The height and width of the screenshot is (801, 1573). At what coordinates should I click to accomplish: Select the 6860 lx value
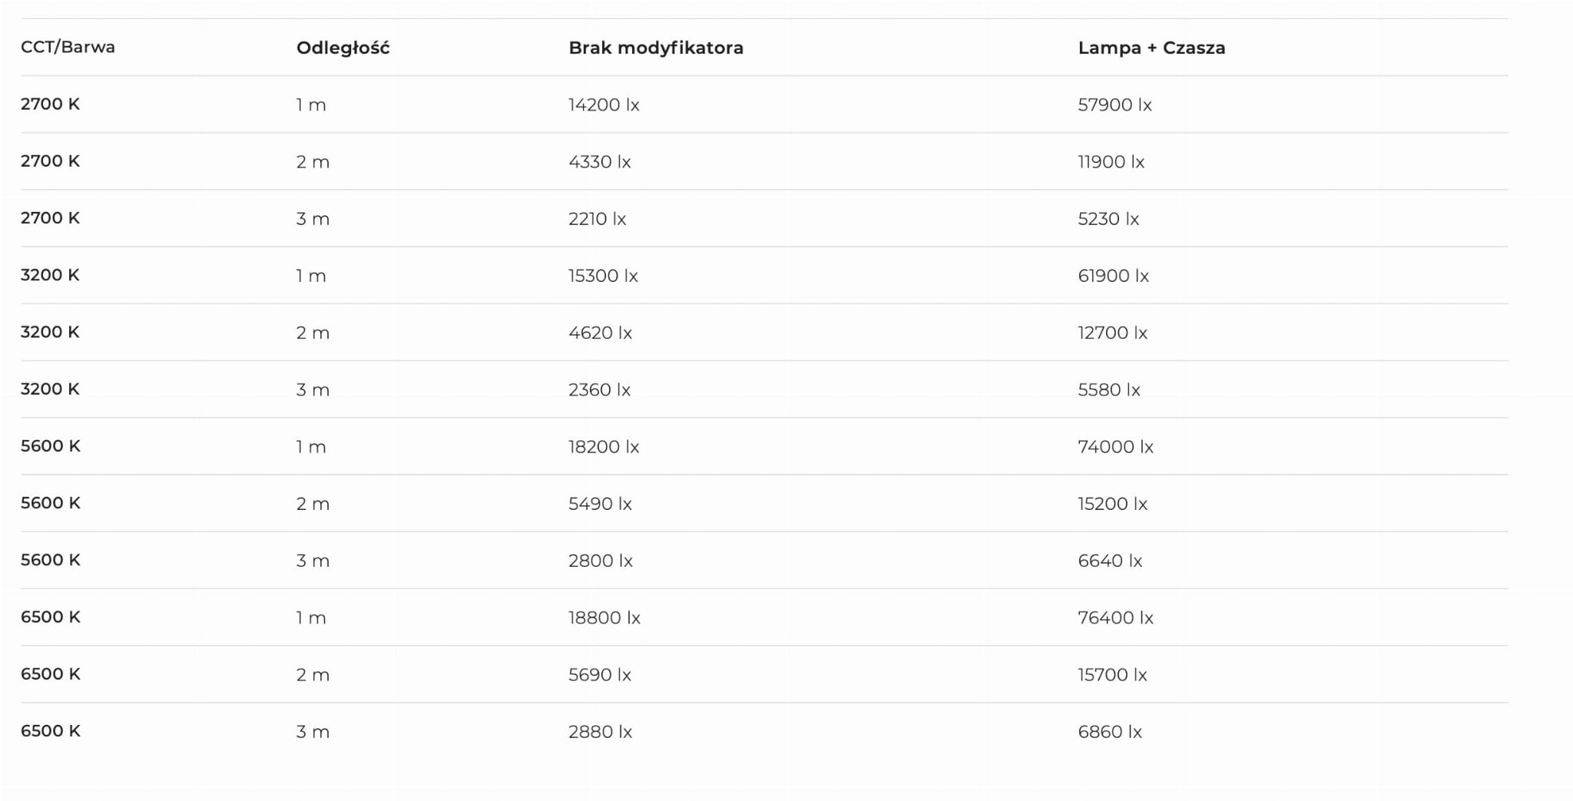1110,732
